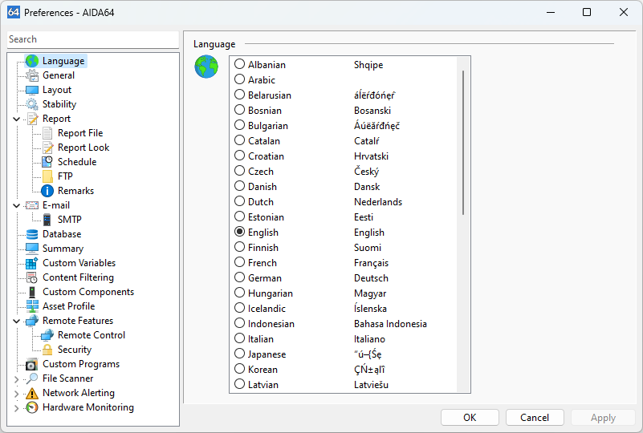Open the Custom Variables page
This screenshot has width=643, height=433.
pyautogui.click(x=79, y=263)
